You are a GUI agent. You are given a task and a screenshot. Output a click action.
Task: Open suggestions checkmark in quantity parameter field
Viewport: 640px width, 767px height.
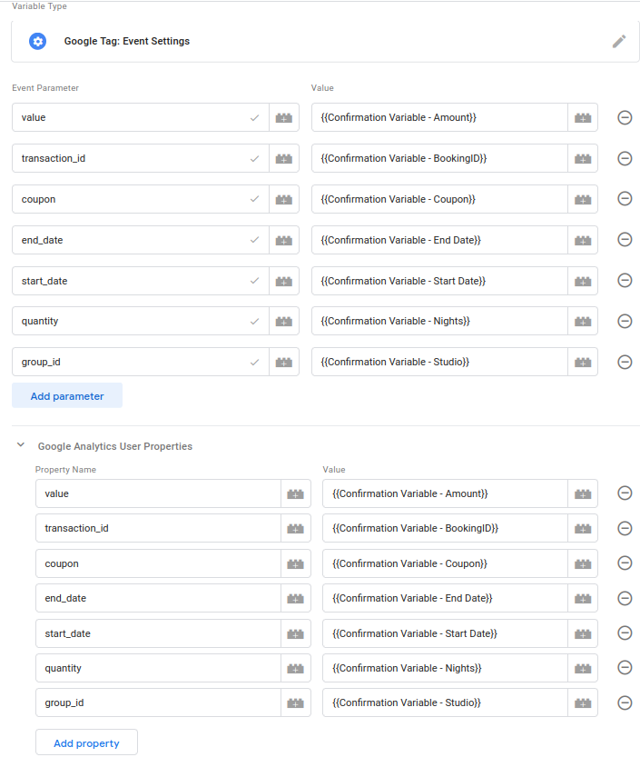click(x=254, y=322)
